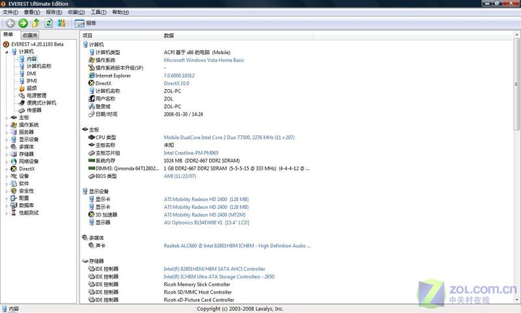Select the 超频 overclock tree item
Viewport: 521px width, 313px height.
coord(31,88)
